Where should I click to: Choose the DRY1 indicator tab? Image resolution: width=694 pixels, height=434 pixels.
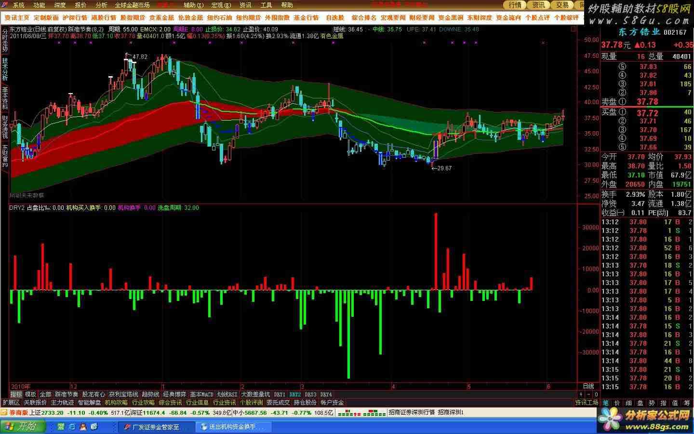click(x=280, y=394)
